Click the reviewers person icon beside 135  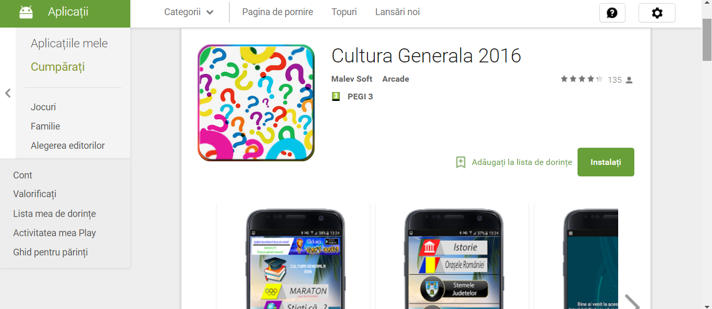click(629, 80)
